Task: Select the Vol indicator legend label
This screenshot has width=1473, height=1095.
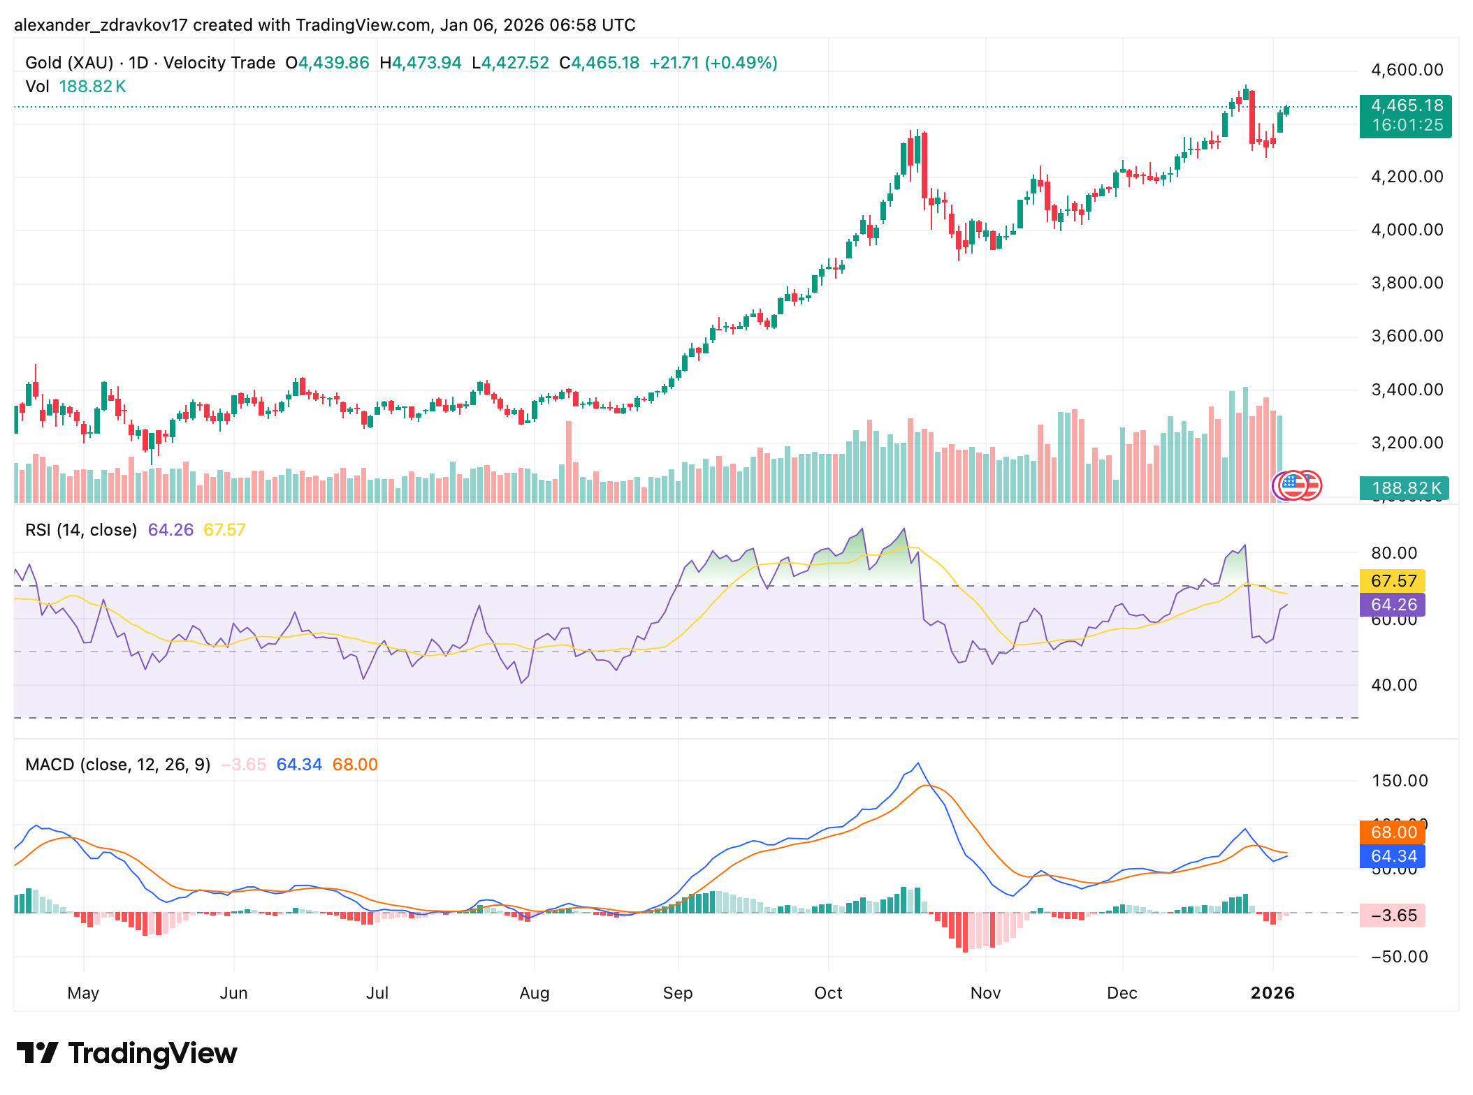Action: [x=37, y=87]
